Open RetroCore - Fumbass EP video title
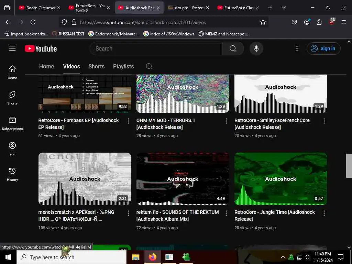 point(79,124)
